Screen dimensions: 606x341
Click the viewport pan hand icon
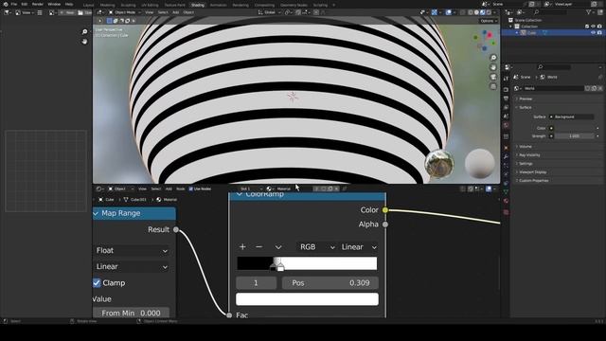coord(493,67)
